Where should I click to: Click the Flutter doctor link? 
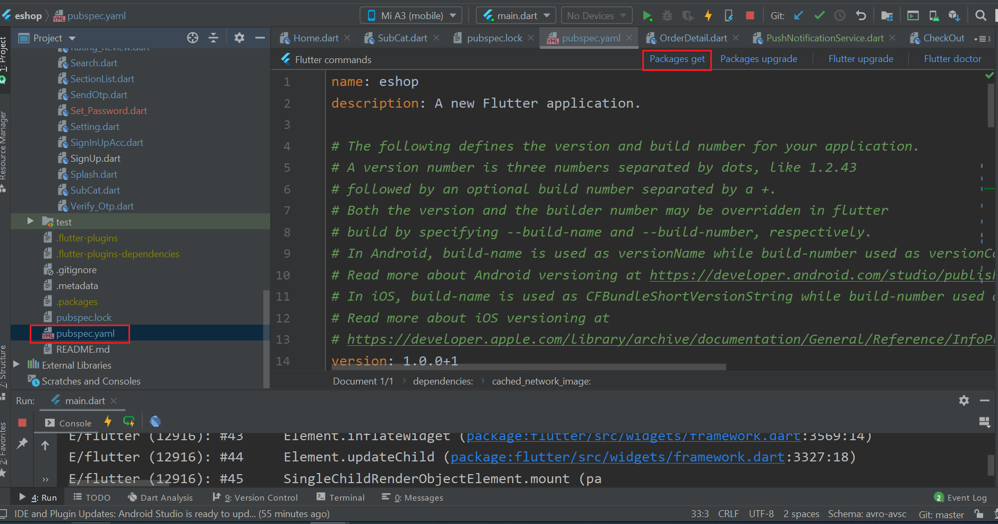pos(952,59)
